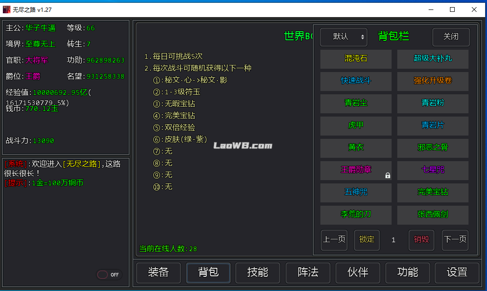Screen dimensions: 487x291
Task: Go to next page with 下一页
Action: (x=455, y=240)
